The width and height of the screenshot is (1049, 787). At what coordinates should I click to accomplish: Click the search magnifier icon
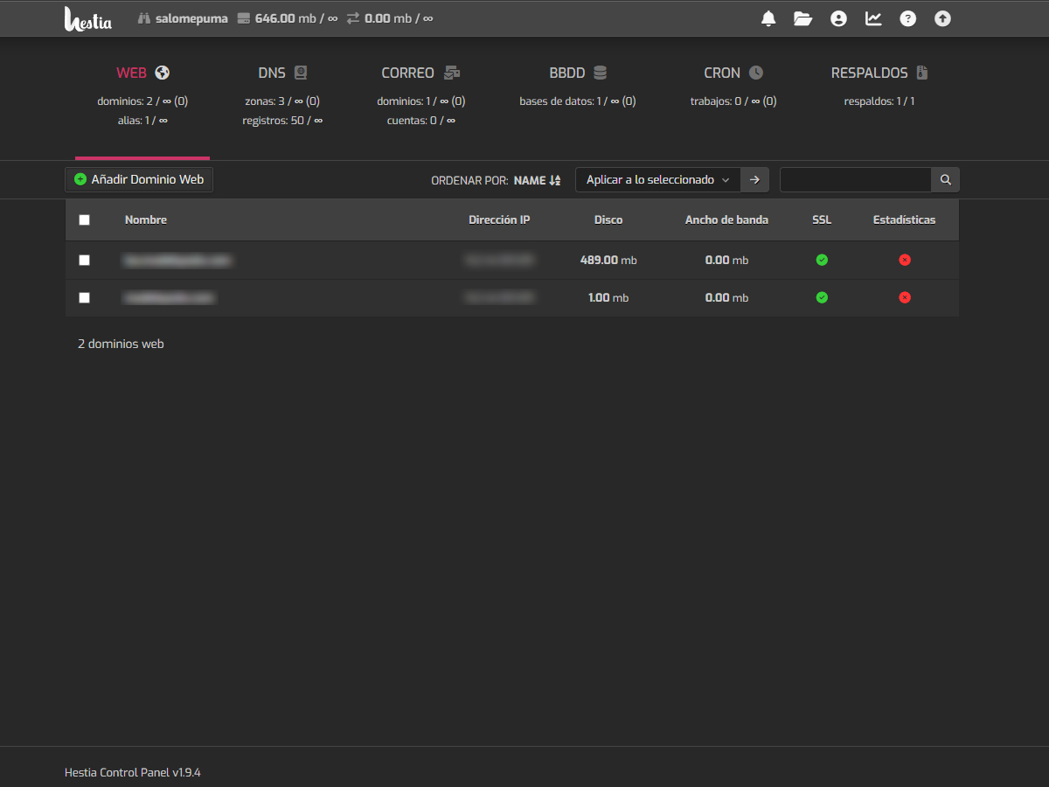(x=945, y=179)
